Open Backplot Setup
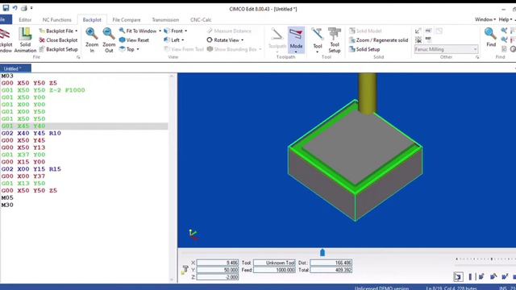This screenshot has width=516, height=290. tap(58, 49)
